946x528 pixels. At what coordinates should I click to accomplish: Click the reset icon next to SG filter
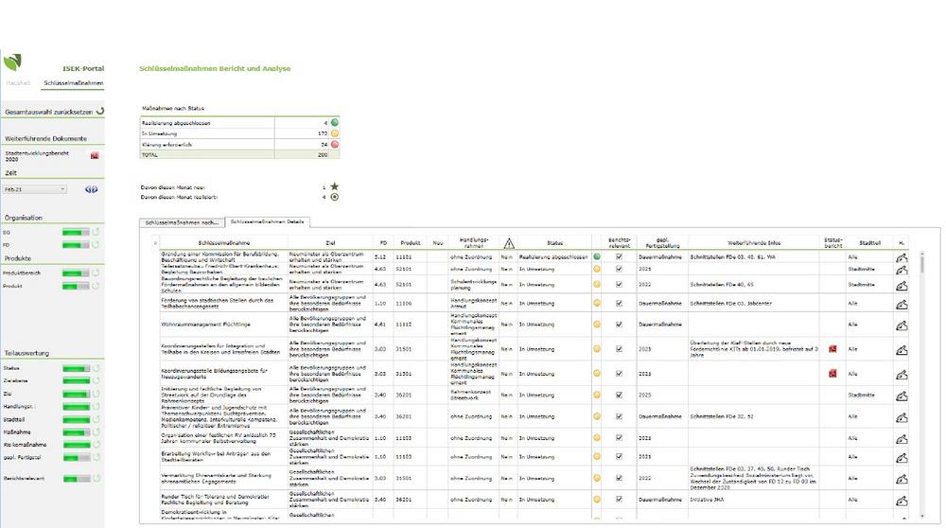click(x=96, y=233)
